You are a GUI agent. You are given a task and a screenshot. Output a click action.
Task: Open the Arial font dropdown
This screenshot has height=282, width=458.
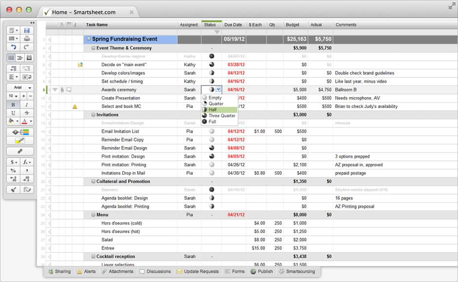pos(20,88)
